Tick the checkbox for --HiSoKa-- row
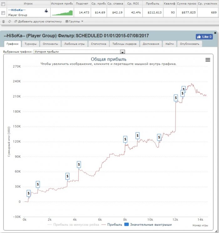 [3, 13]
